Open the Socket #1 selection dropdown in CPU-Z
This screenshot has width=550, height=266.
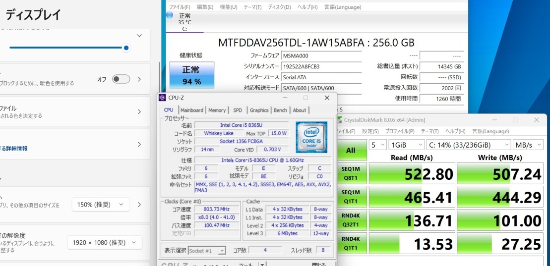pyautogui.click(x=207, y=251)
